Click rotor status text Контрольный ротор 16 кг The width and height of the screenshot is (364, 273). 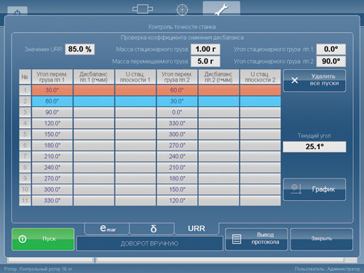(x=46, y=269)
